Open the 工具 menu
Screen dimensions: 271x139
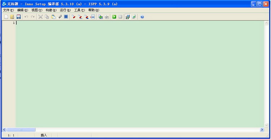click(x=79, y=10)
